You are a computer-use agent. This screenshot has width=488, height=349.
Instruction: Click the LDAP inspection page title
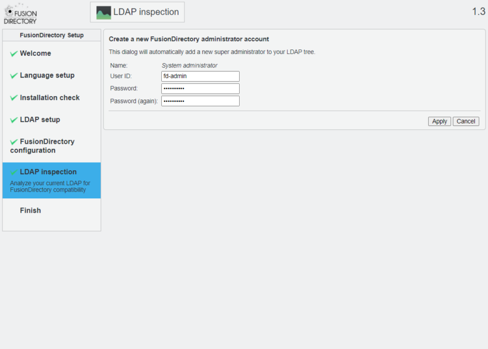pos(146,12)
